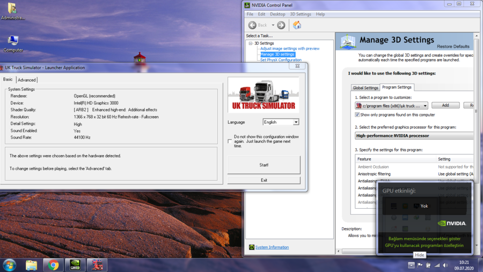This screenshot has width=483, height=272.
Task: Switch to the Global Settings tab
Action: pyautogui.click(x=365, y=87)
